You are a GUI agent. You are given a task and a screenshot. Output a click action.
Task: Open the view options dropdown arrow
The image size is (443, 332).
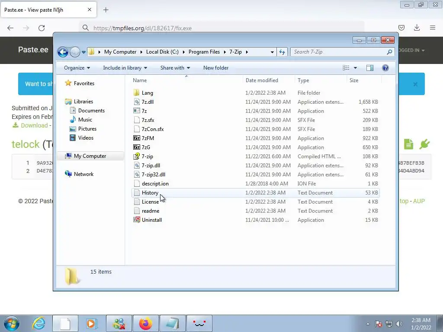tap(356, 68)
